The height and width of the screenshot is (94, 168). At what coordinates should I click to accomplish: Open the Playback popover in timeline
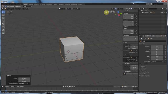point(7,86)
